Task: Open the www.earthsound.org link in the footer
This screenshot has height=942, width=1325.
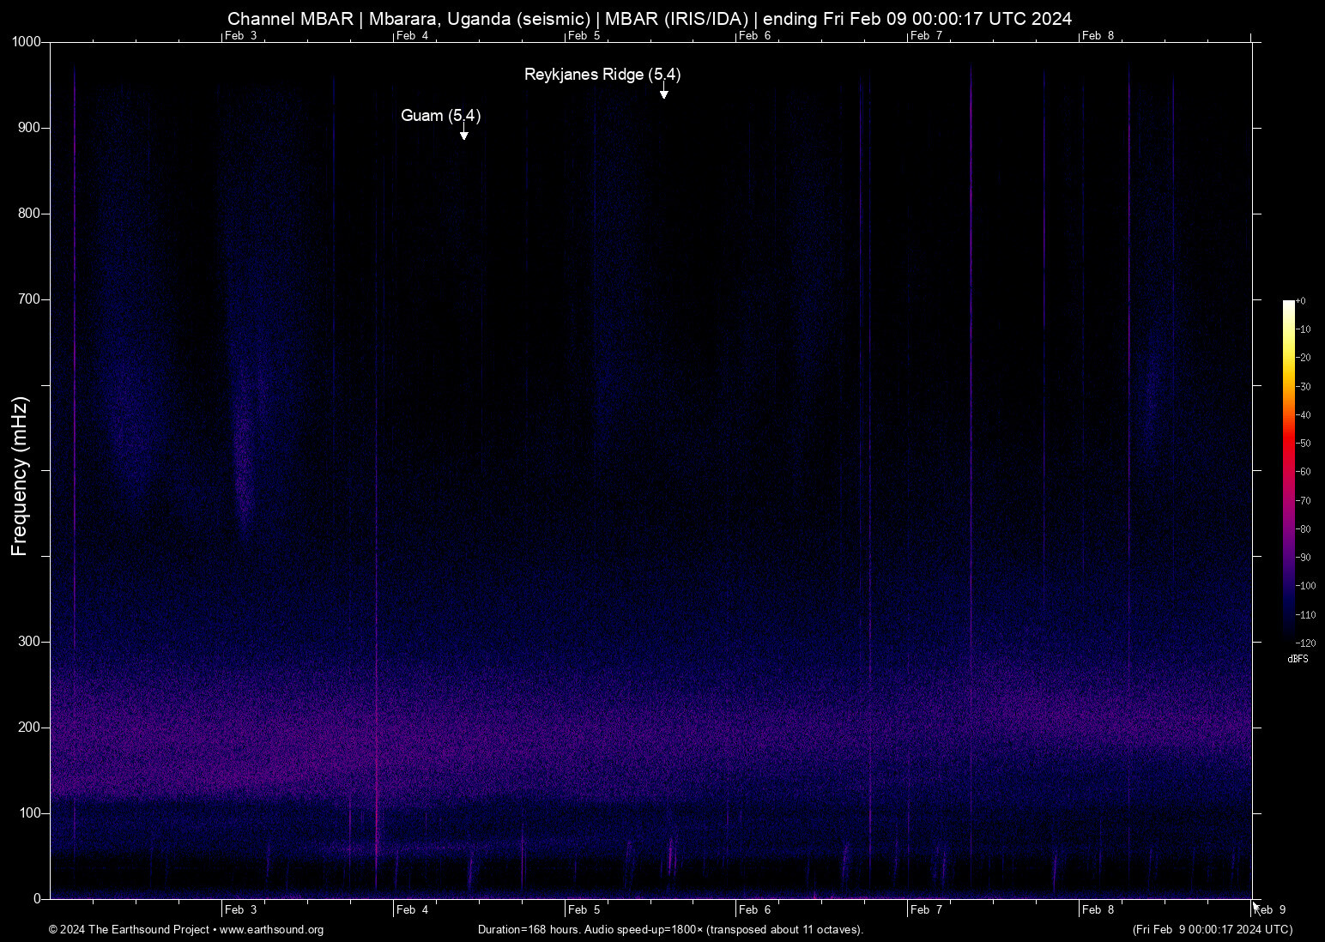Action: pos(271,930)
